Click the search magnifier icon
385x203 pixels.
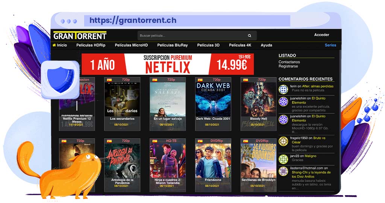(250, 36)
